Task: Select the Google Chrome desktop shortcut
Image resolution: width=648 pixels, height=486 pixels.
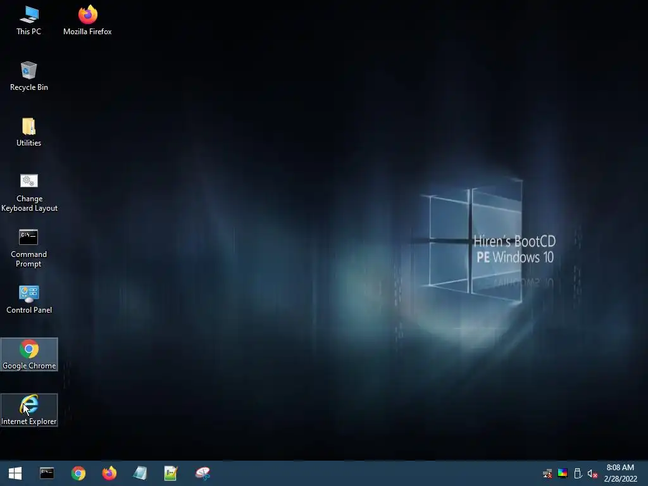Action: [x=29, y=354]
